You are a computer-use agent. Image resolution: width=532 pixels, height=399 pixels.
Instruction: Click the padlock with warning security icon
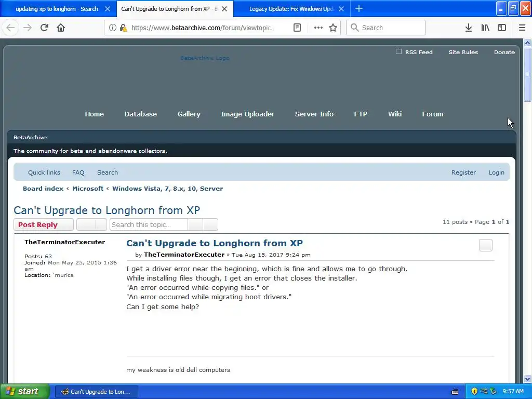click(123, 28)
